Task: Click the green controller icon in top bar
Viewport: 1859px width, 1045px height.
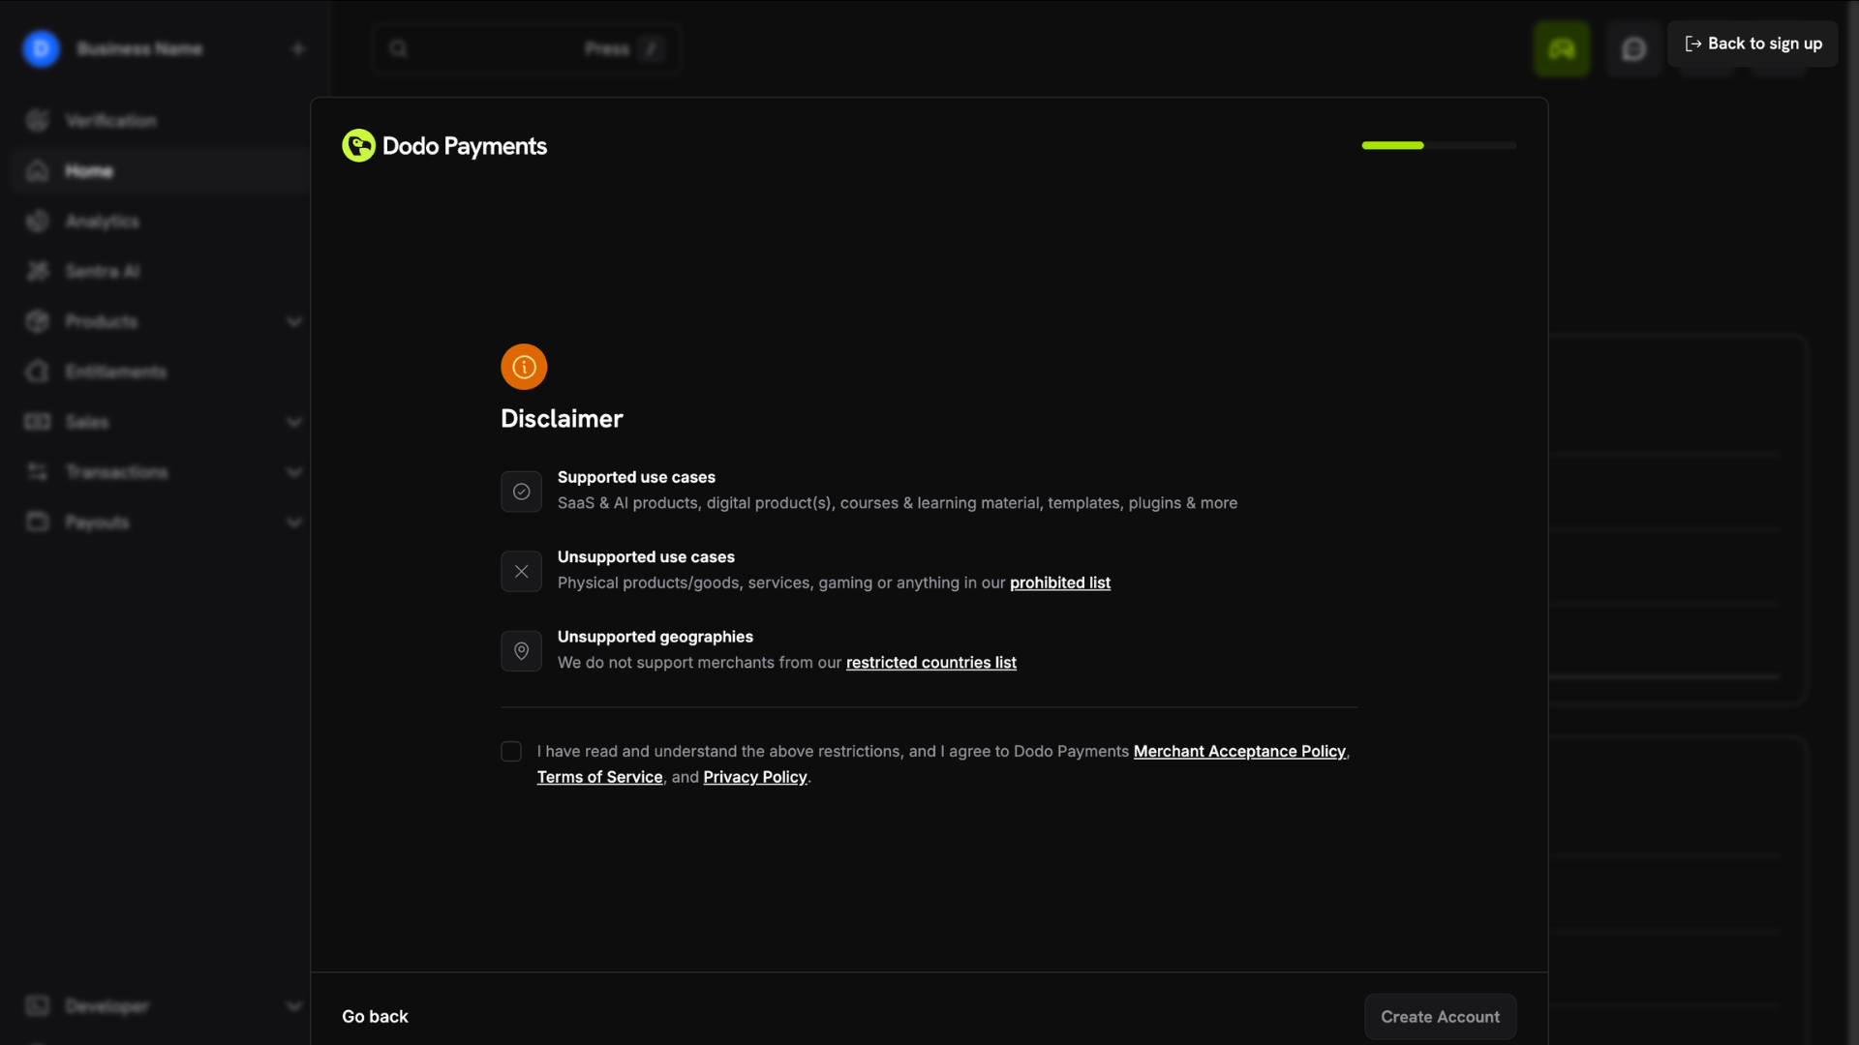Action: coord(1562,48)
